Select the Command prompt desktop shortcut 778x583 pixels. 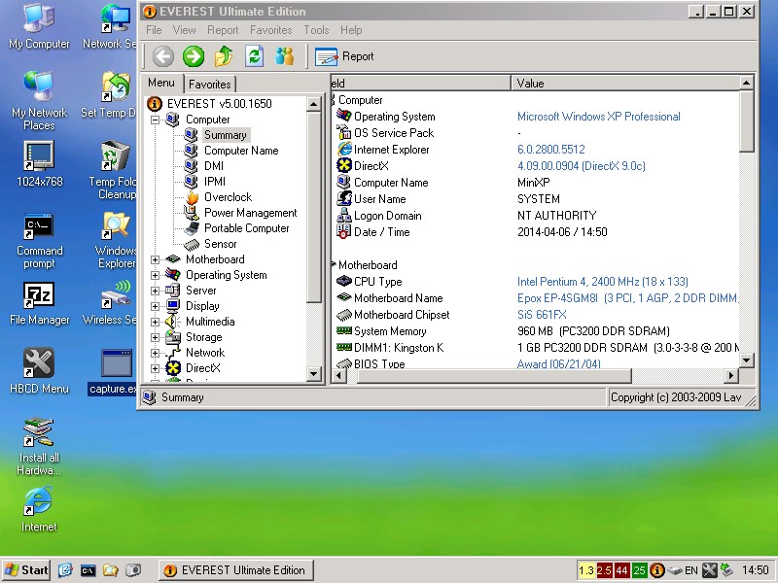pos(39,241)
